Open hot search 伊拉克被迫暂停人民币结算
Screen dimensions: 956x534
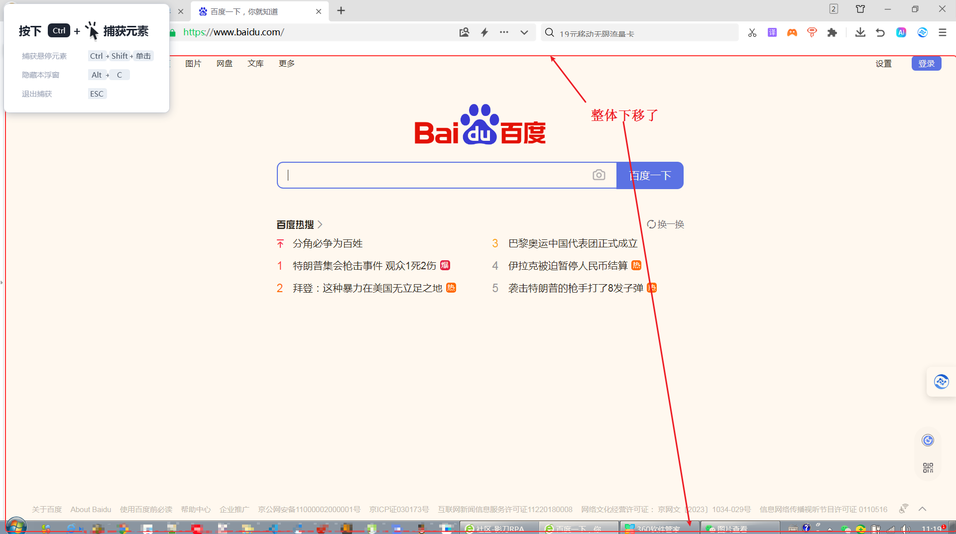568,266
